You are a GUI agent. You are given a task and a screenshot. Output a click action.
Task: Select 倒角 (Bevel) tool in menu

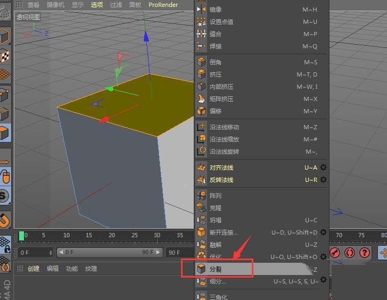[261, 62]
